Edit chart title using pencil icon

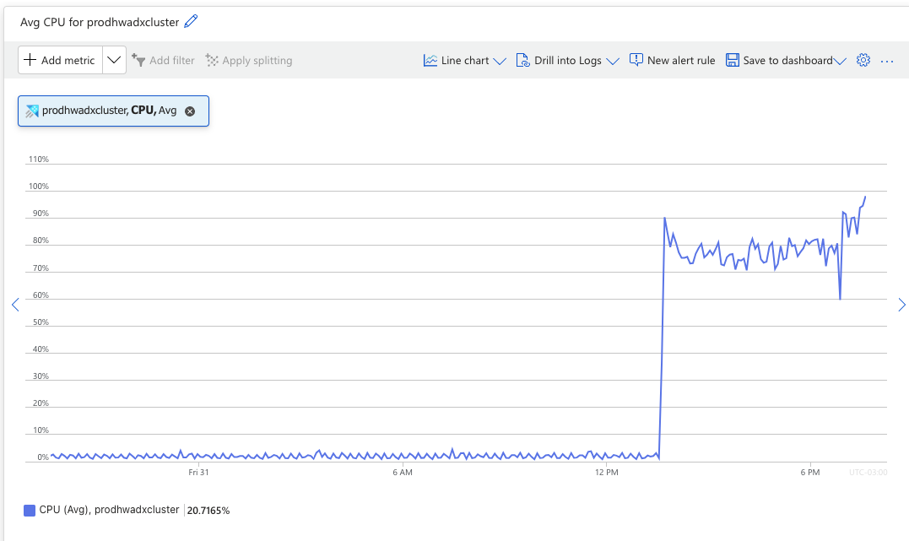point(191,21)
